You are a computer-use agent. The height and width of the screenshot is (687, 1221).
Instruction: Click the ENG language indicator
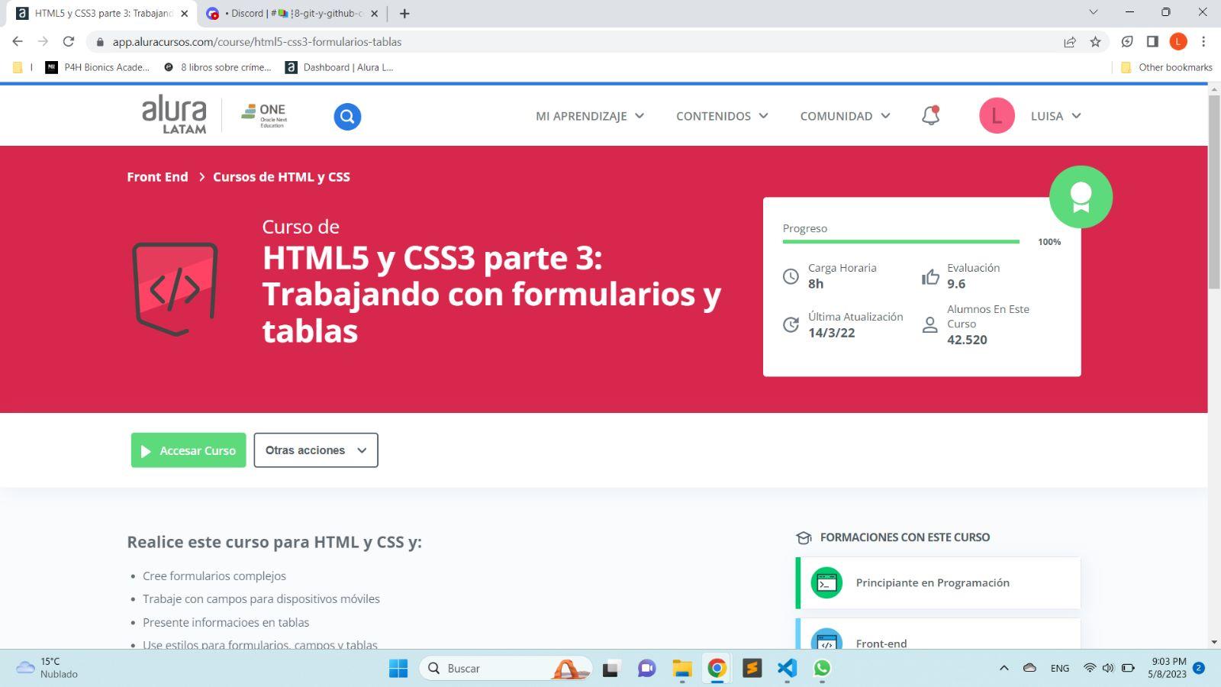tap(1060, 668)
